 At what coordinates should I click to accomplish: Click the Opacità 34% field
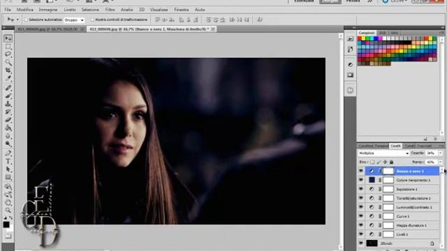pos(431,153)
